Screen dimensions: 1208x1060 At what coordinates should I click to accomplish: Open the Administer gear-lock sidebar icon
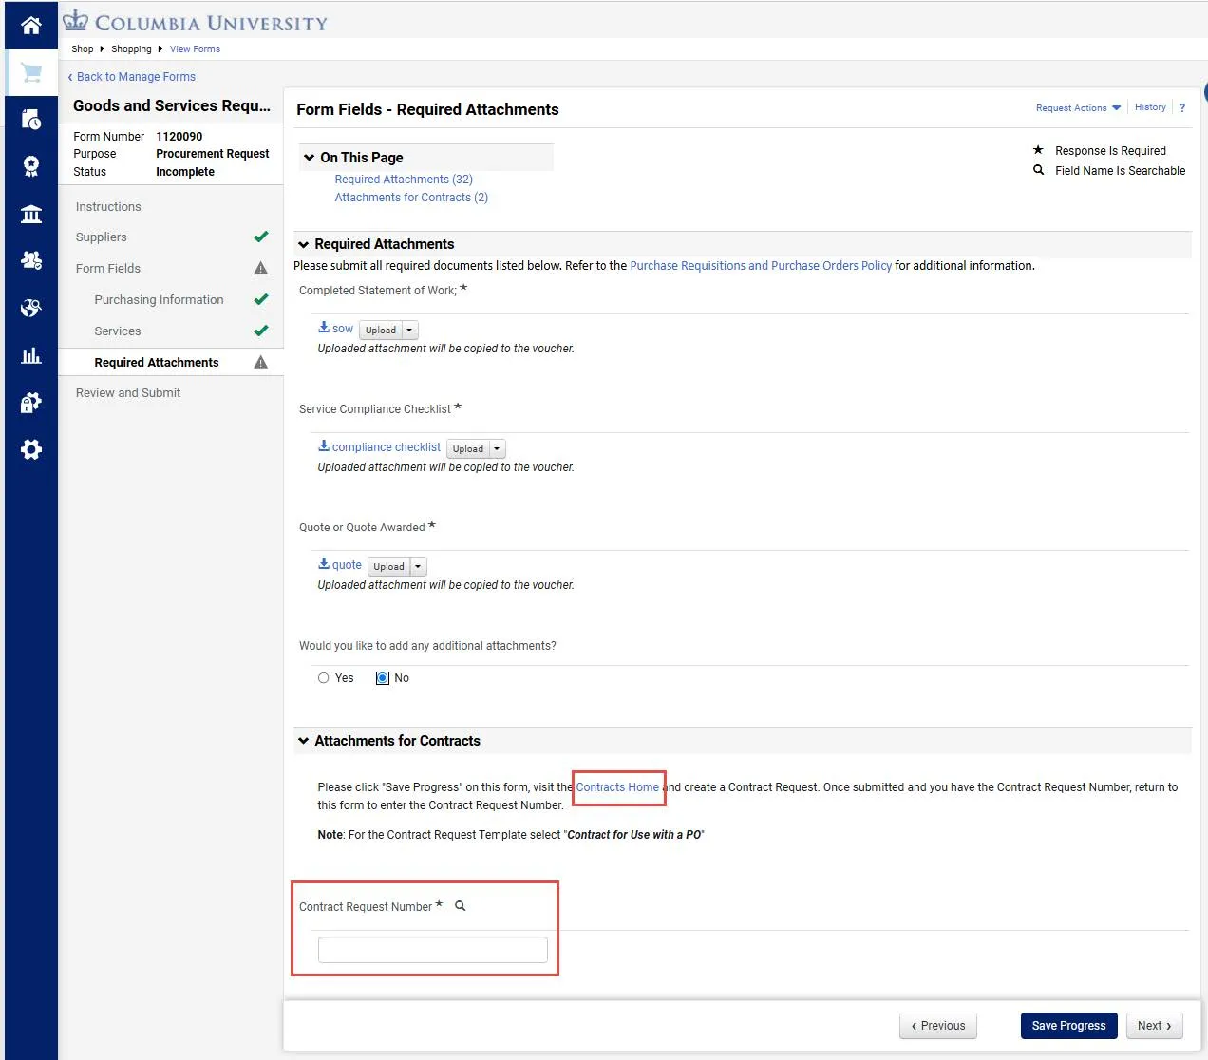(31, 403)
